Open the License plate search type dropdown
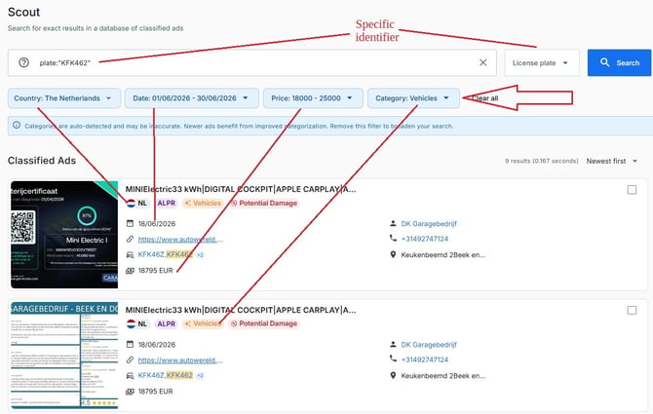653x414 pixels. [542, 62]
